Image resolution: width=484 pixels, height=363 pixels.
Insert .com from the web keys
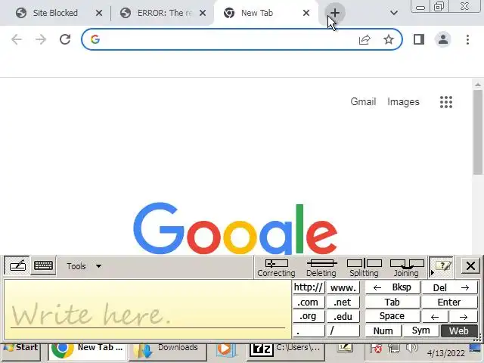point(309,302)
